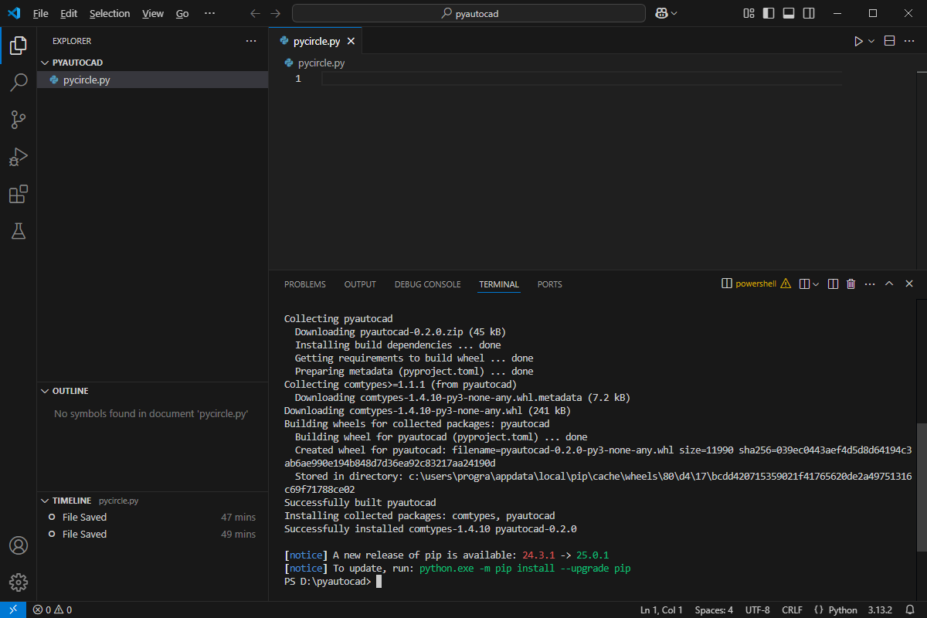This screenshot has height=618, width=927.
Task: Select language mode Python
Action: click(x=843, y=610)
